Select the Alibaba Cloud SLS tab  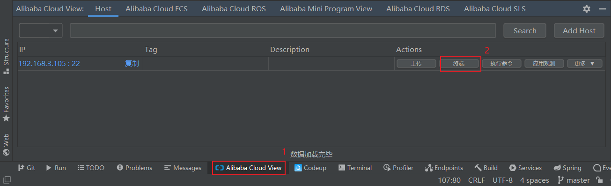495,9
